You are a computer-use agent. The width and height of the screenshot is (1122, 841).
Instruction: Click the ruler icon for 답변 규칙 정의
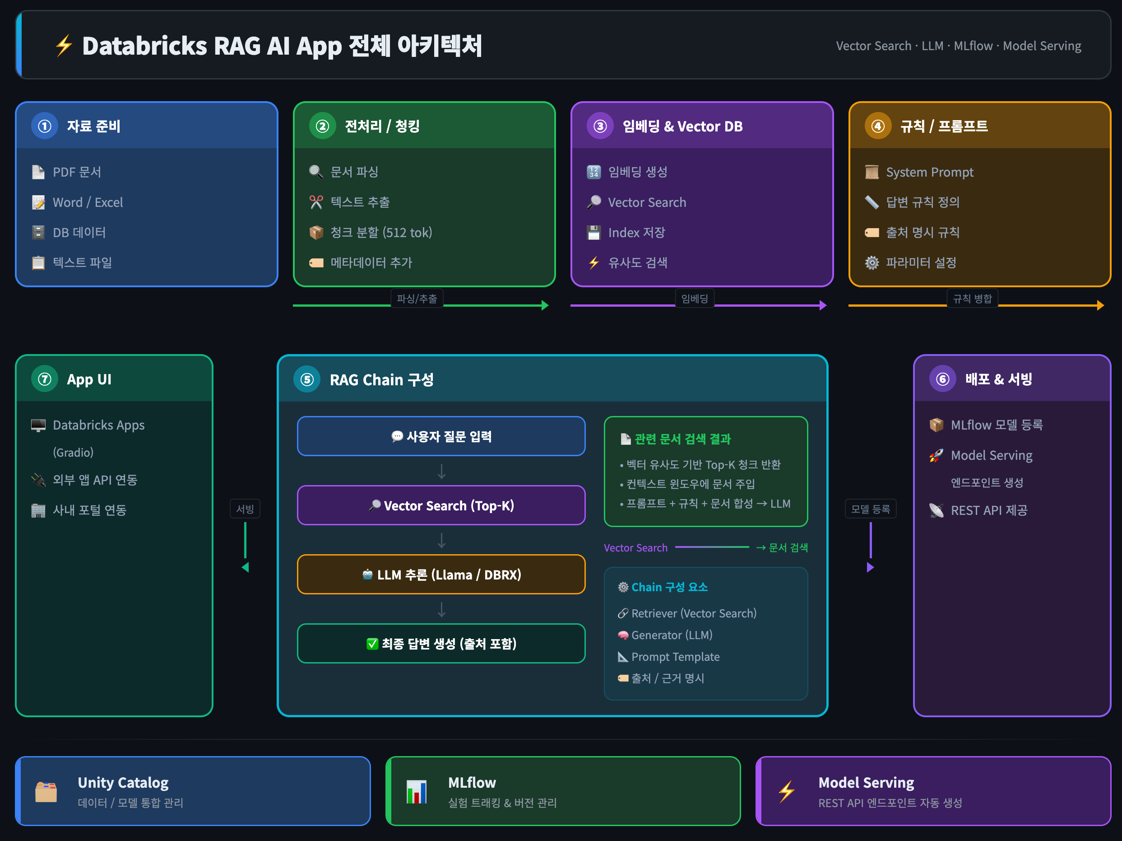click(872, 202)
